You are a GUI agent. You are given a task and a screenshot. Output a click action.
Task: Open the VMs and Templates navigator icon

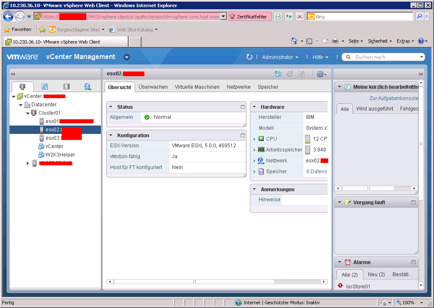pyautogui.click(x=44, y=87)
